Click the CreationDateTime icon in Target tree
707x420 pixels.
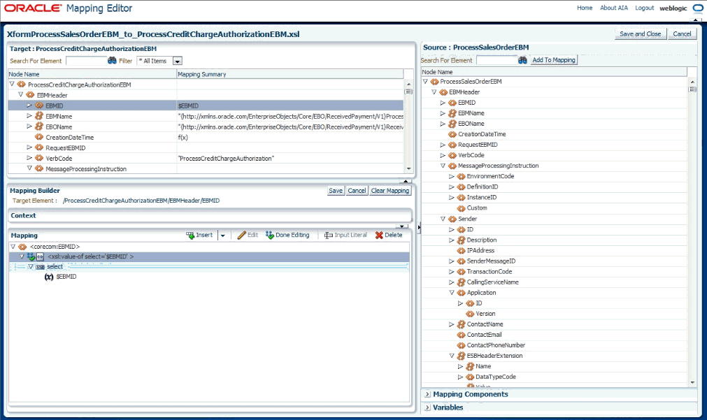click(39, 137)
